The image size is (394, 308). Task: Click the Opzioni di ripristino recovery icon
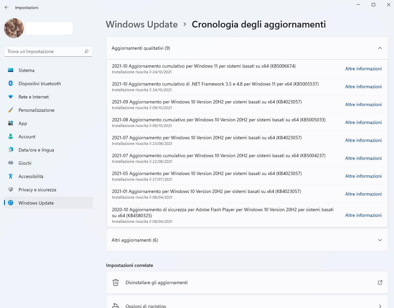click(115, 305)
